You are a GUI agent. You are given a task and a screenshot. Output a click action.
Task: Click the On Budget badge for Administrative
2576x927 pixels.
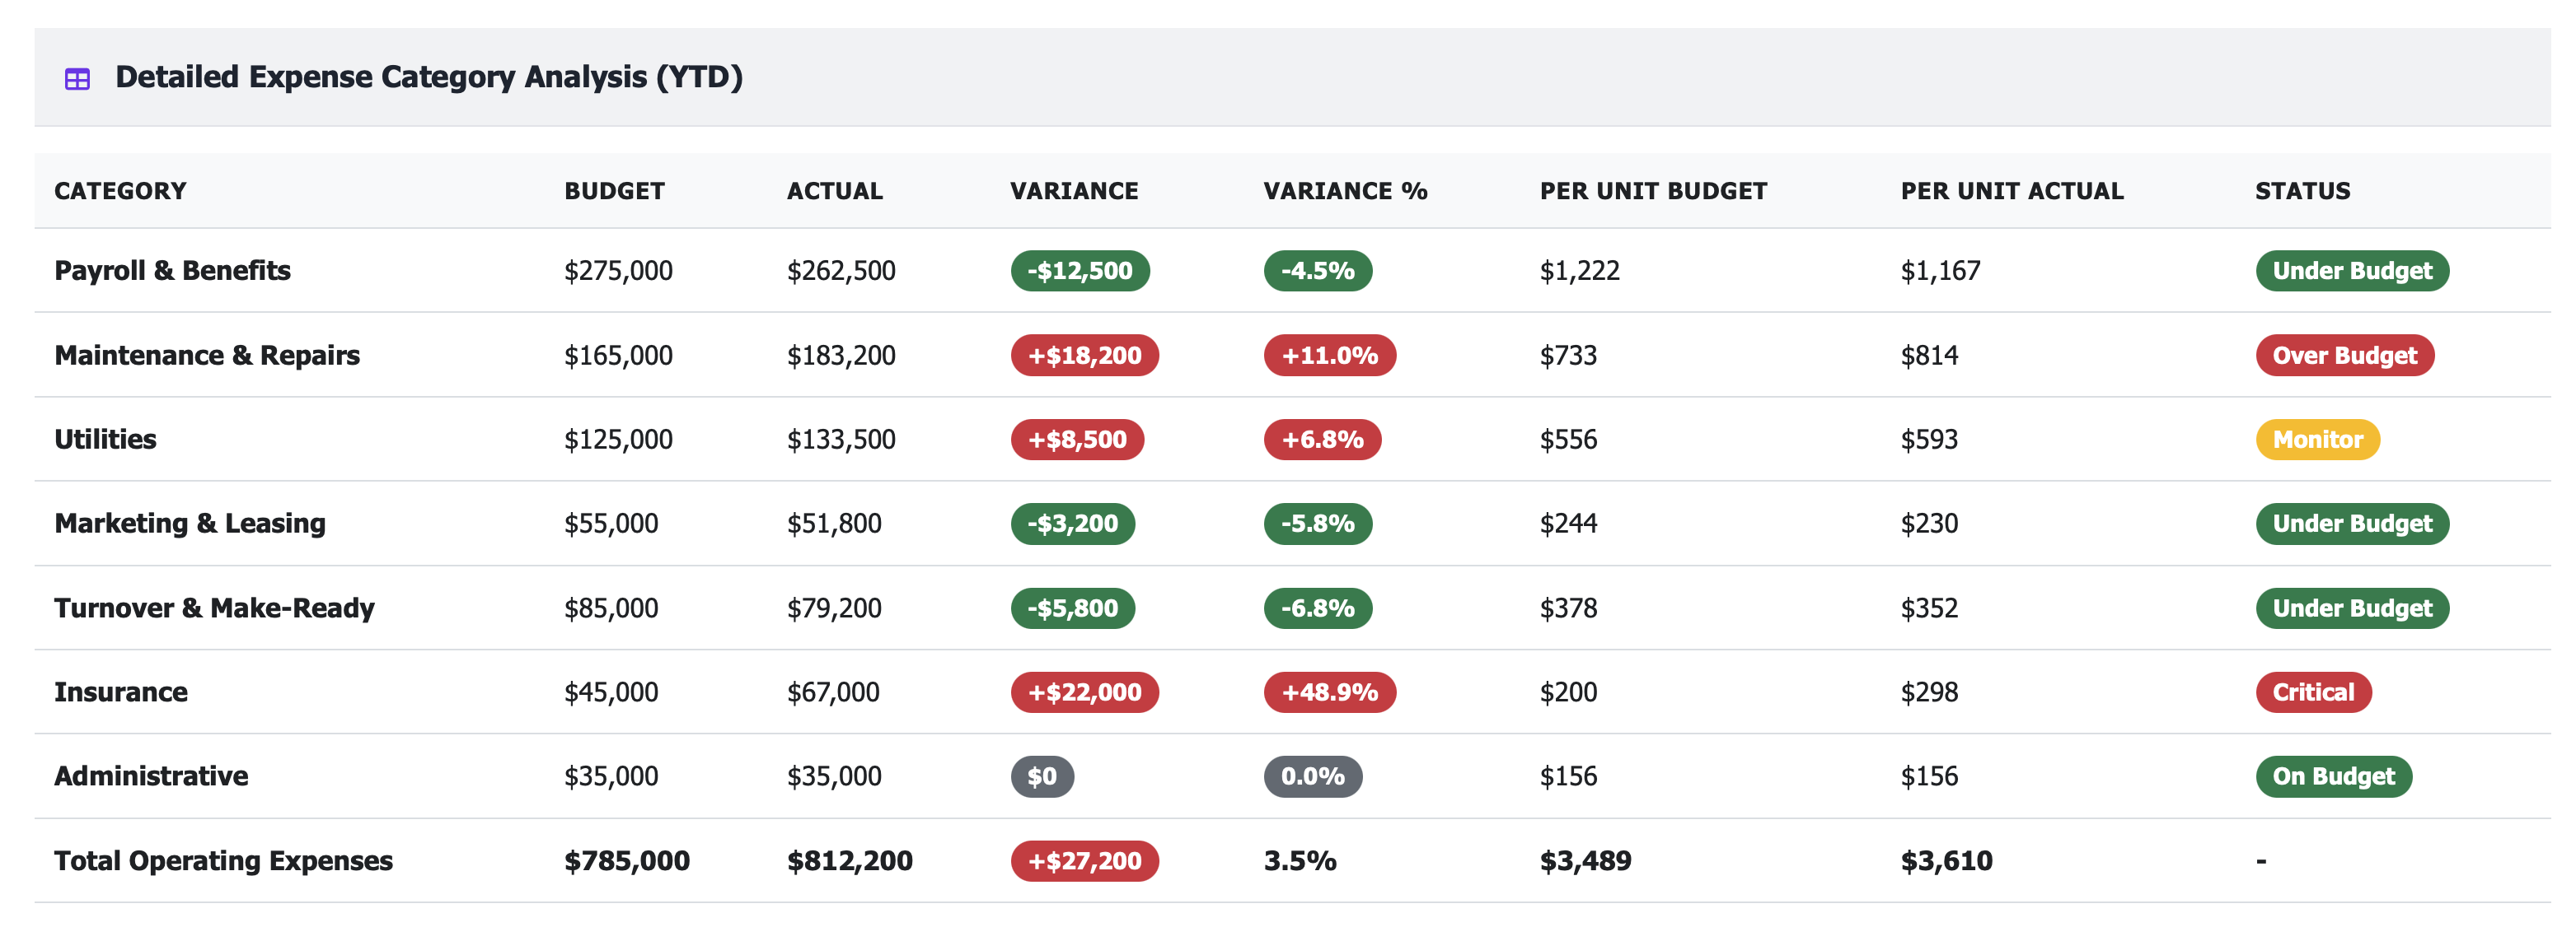(x=2333, y=776)
